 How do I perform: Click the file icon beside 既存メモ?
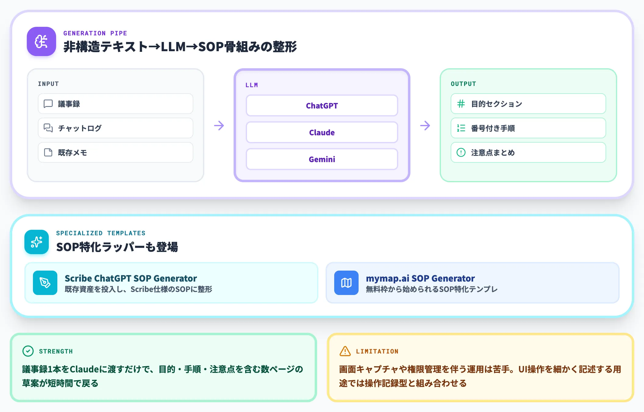tap(48, 152)
